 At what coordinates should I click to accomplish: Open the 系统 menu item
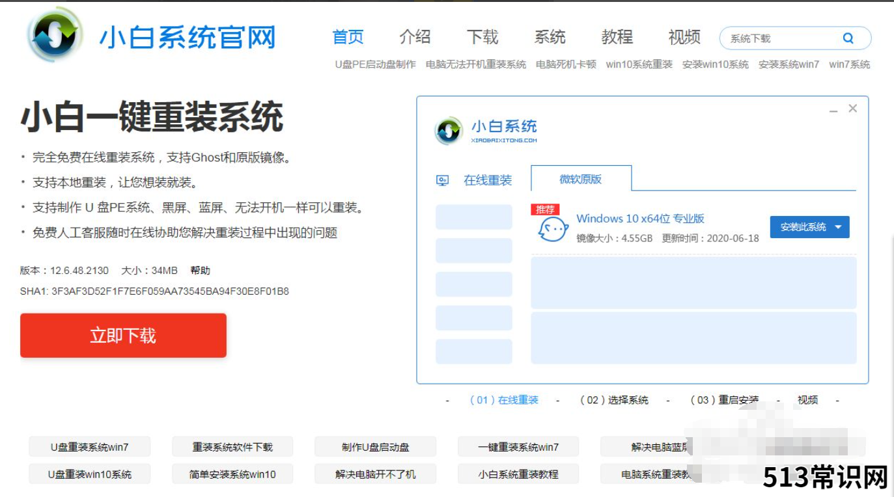(550, 37)
